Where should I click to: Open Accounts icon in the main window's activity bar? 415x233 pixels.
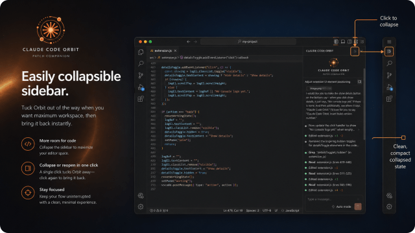point(141,195)
